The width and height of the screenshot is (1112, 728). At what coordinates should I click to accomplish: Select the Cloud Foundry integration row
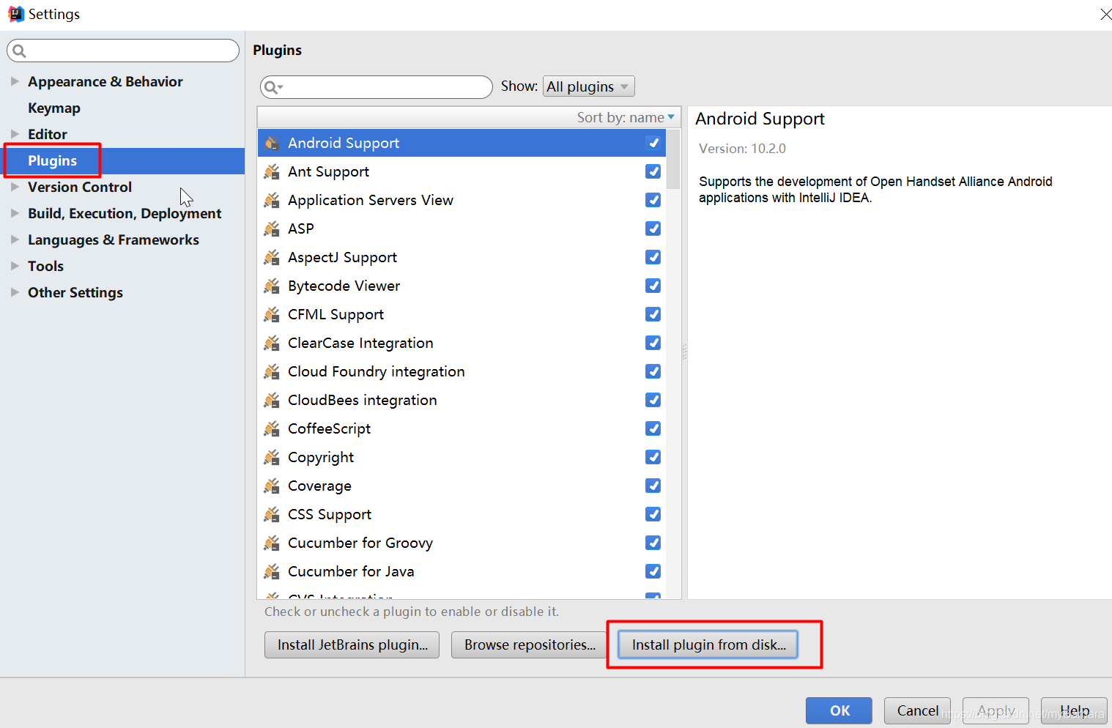(462, 371)
